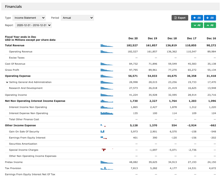This screenshot has height=176, width=221.
Task: Expand all rows with green down-chevron
Action: coord(197,25)
